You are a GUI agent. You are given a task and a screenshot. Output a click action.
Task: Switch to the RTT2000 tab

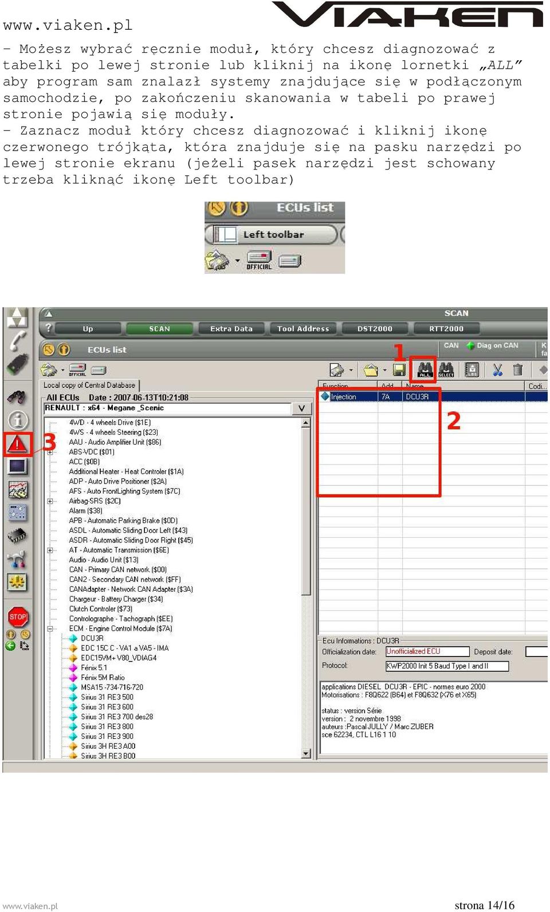pyautogui.click(x=446, y=329)
